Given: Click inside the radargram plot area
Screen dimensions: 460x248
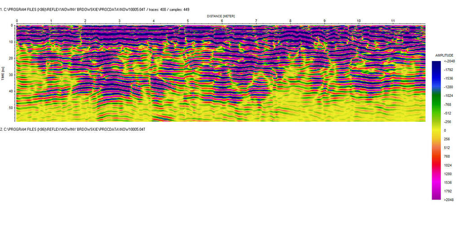Looking at the screenshot, I should [x=220, y=72].
